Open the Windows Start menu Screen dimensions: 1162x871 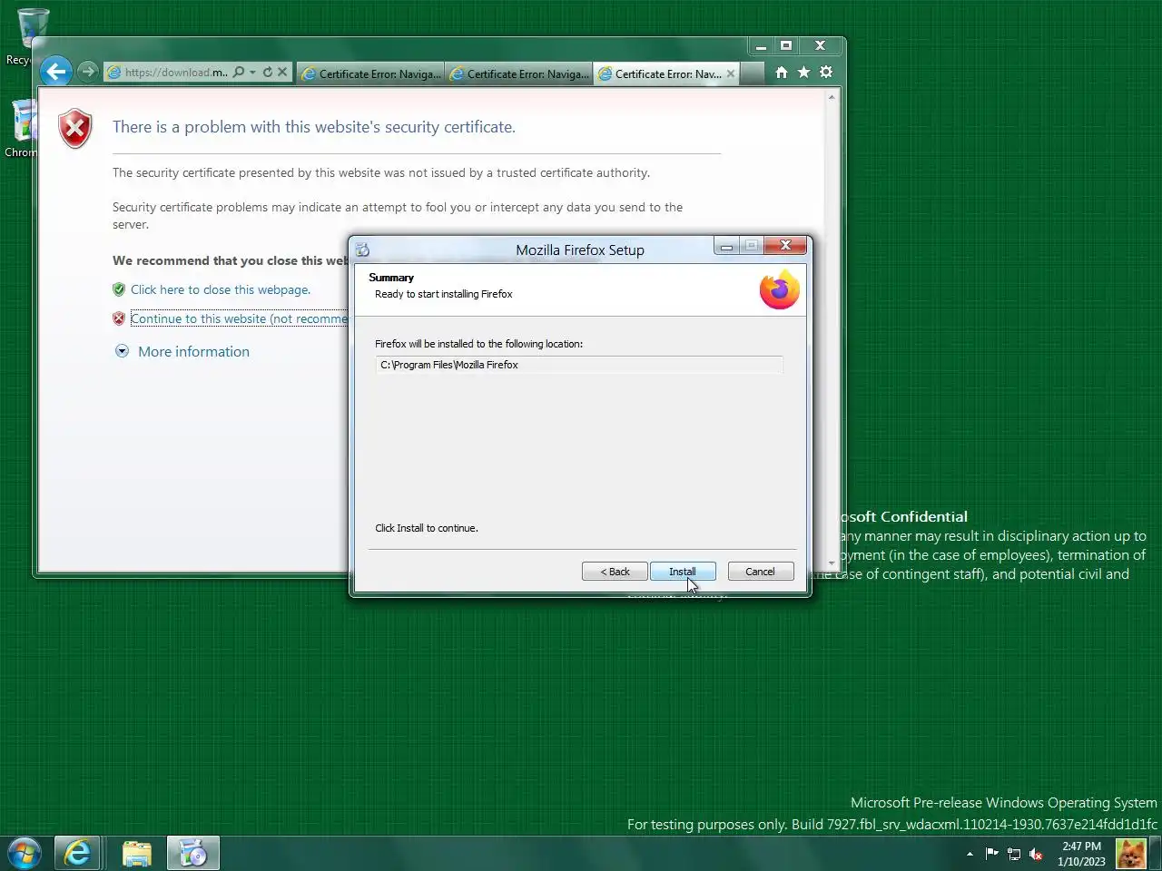pyautogui.click(x=25, y=854)
